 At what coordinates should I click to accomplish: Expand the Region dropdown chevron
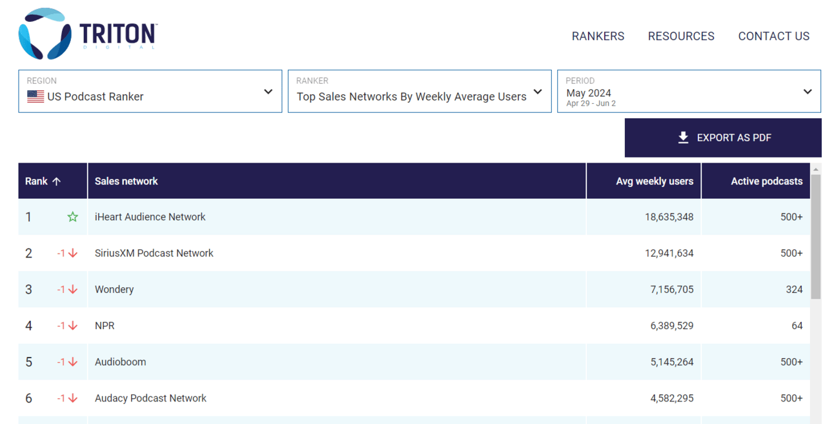pos(268,92)
